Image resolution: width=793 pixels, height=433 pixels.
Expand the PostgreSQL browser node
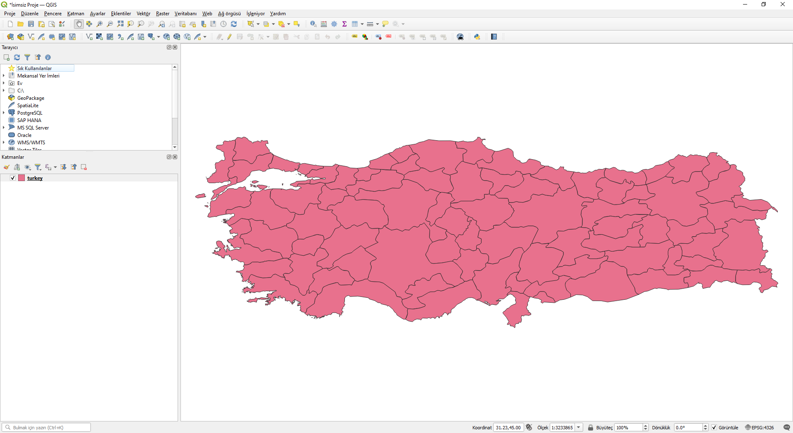point(4,113)
